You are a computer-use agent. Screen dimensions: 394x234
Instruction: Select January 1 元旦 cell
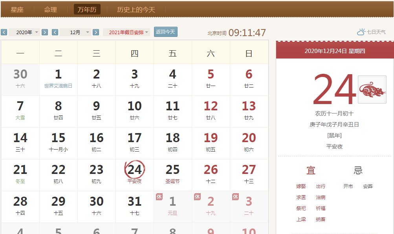coord(172,207)
